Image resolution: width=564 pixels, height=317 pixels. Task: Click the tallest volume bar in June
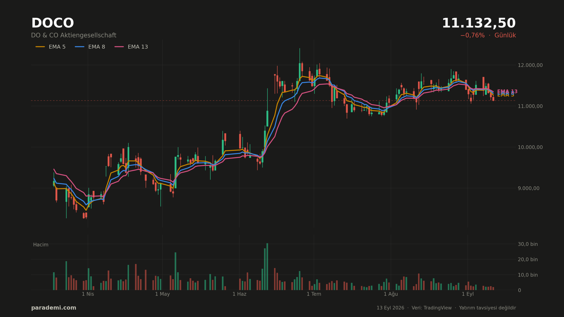267,267
